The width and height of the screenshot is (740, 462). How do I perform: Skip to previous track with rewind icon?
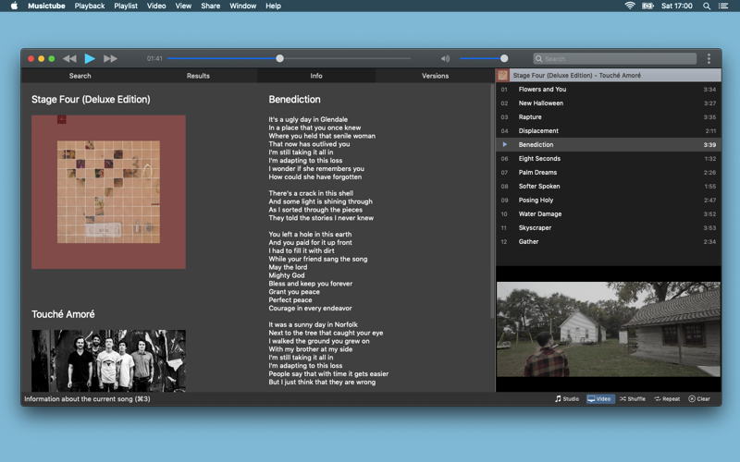(69, 58)
